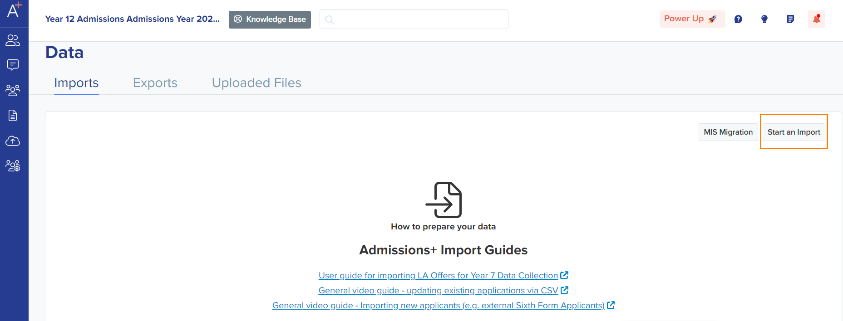Click the notes icon in header
The height and width of the screenshot is (321, 843).
click(790, 19)
